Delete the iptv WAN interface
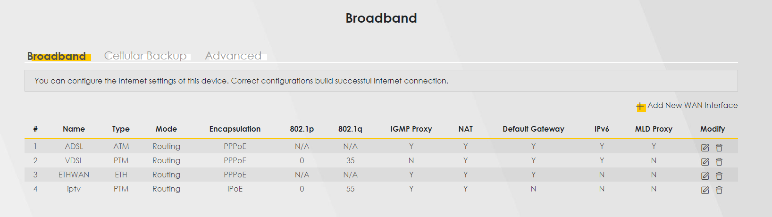772x217 pixels. (719, 190)
